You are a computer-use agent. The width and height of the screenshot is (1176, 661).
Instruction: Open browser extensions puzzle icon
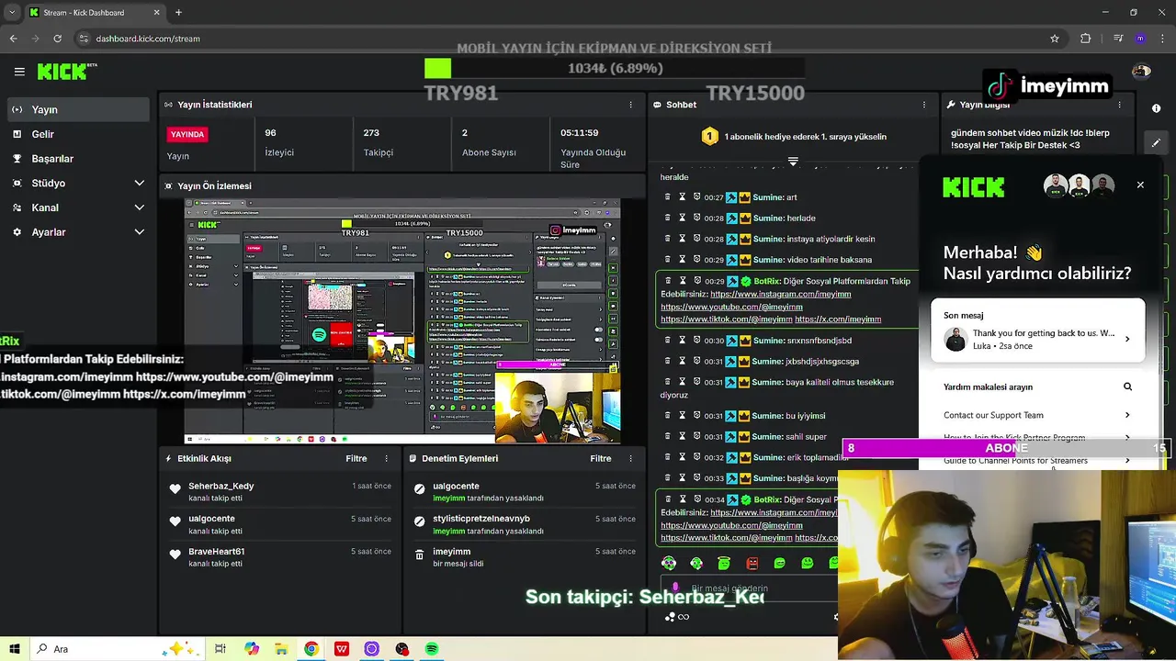(1086, 39)
